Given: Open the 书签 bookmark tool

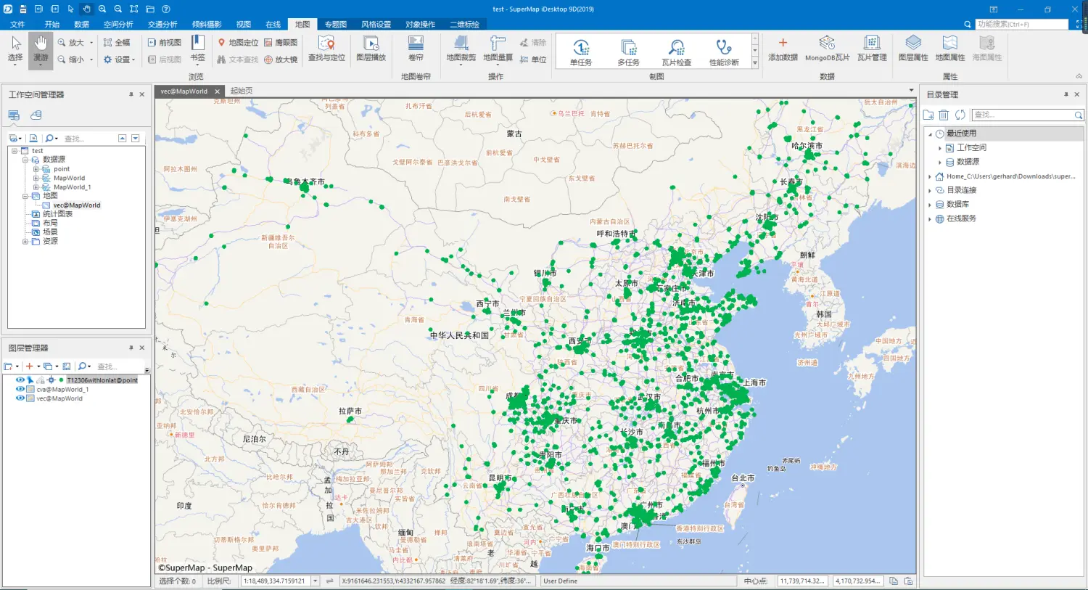Looking at the screenshot, I should [x=197, y=49].
